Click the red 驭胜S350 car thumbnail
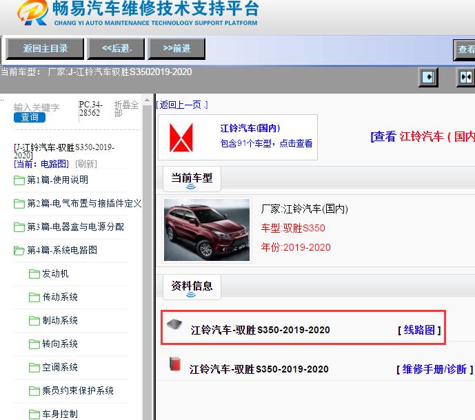The image size is (475, 420). 207,230
